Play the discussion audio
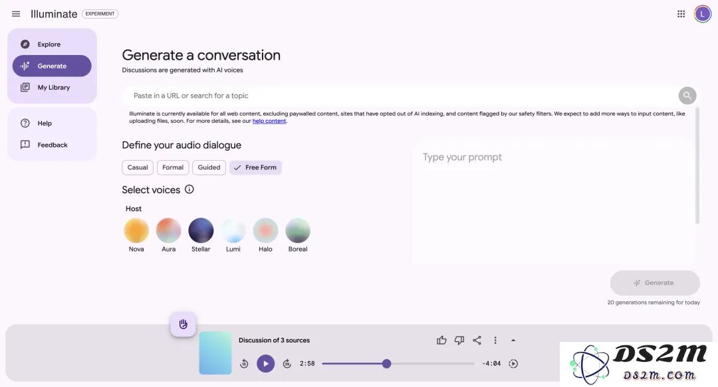Screen dimensions: 718x387 tap(265, 364)
